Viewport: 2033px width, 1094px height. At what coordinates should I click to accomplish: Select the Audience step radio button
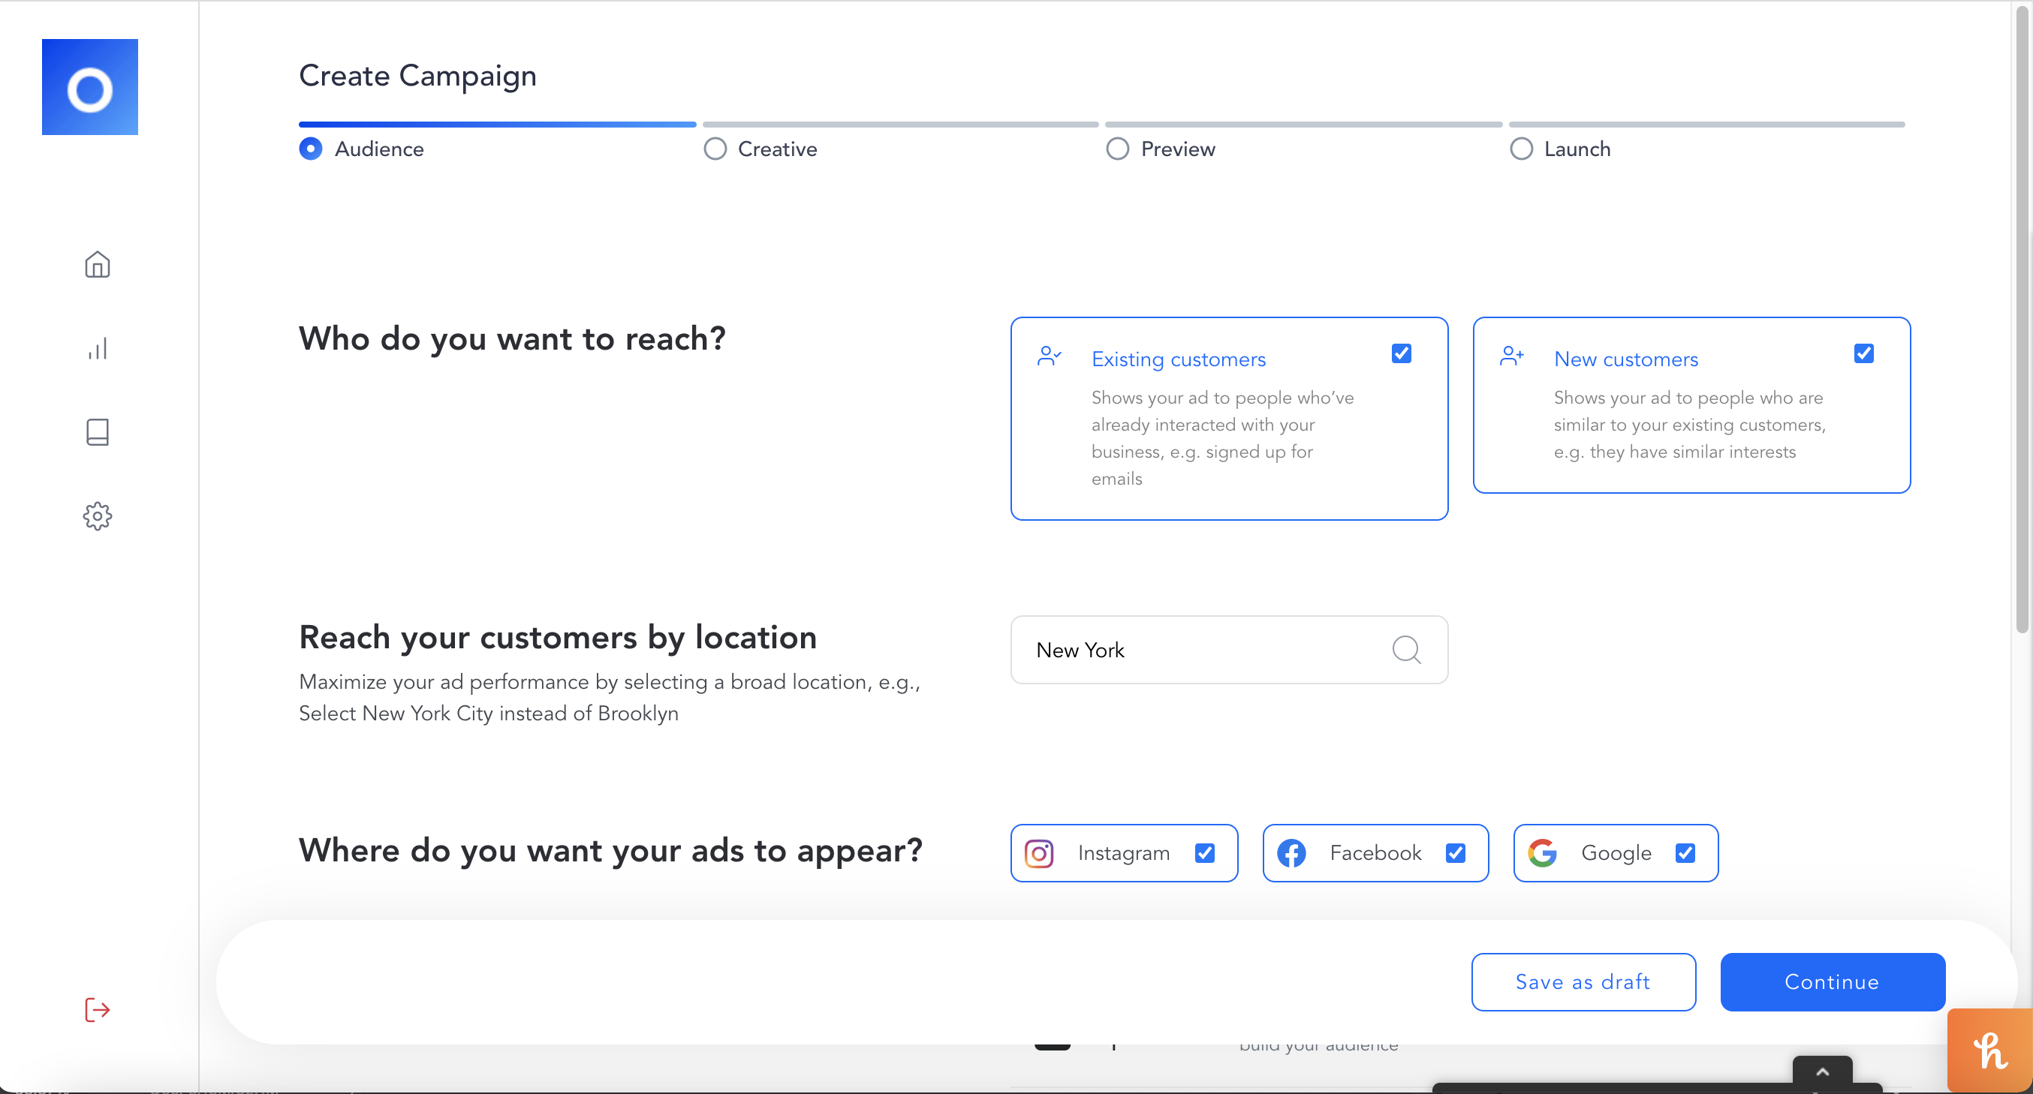coord(310,149)
